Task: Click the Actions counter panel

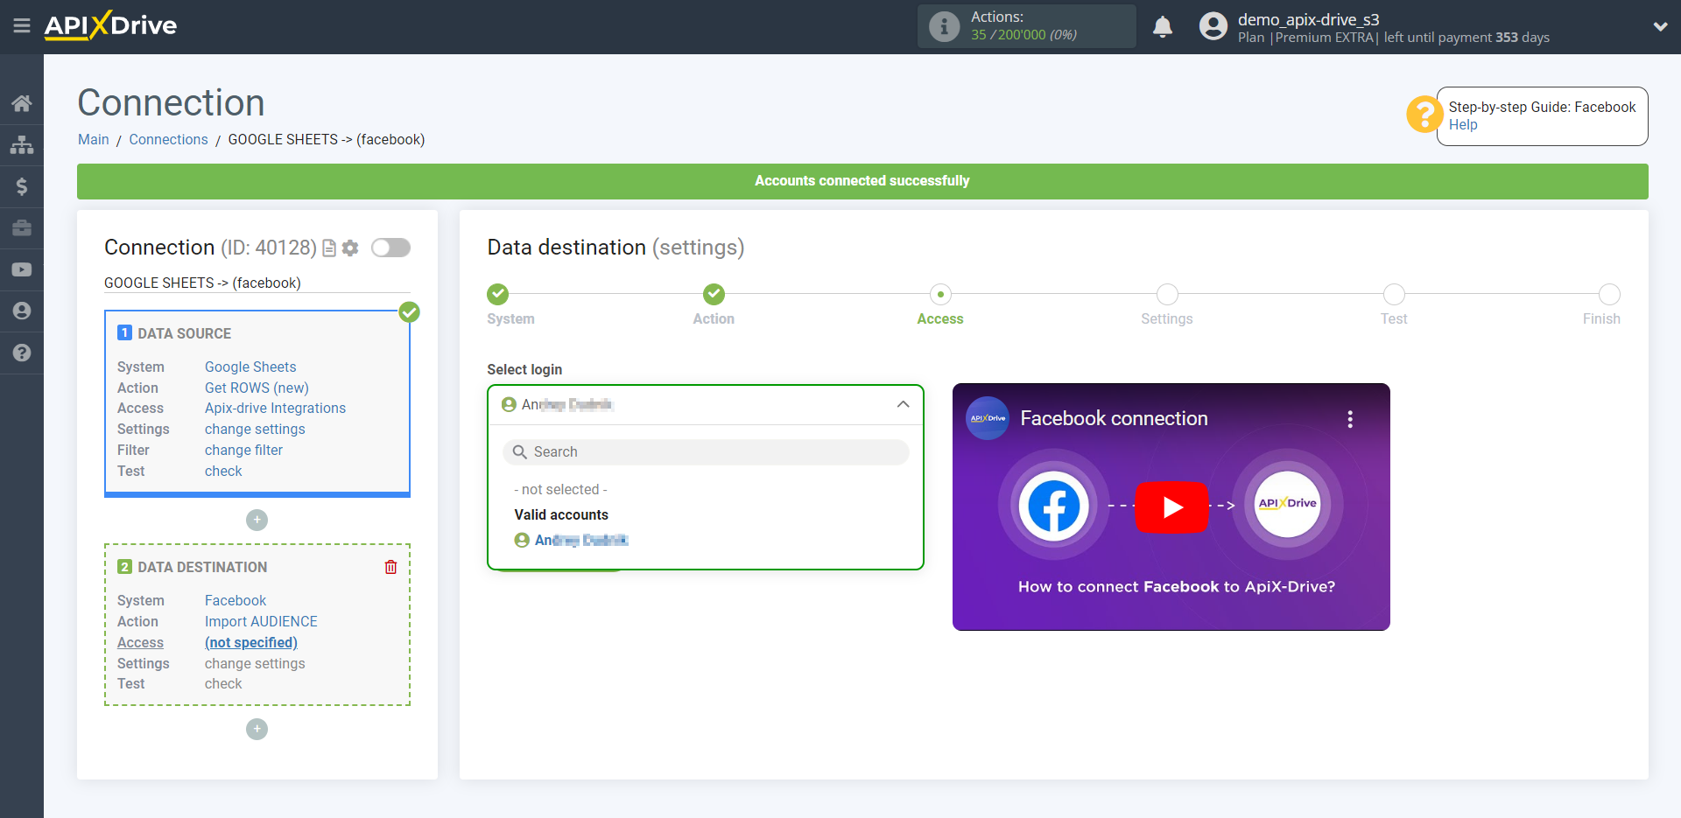Action: tap(1026, 26)
